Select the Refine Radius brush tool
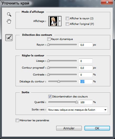Image resolution: width=115 pixels, height=139 pixels. pos(9,38)
